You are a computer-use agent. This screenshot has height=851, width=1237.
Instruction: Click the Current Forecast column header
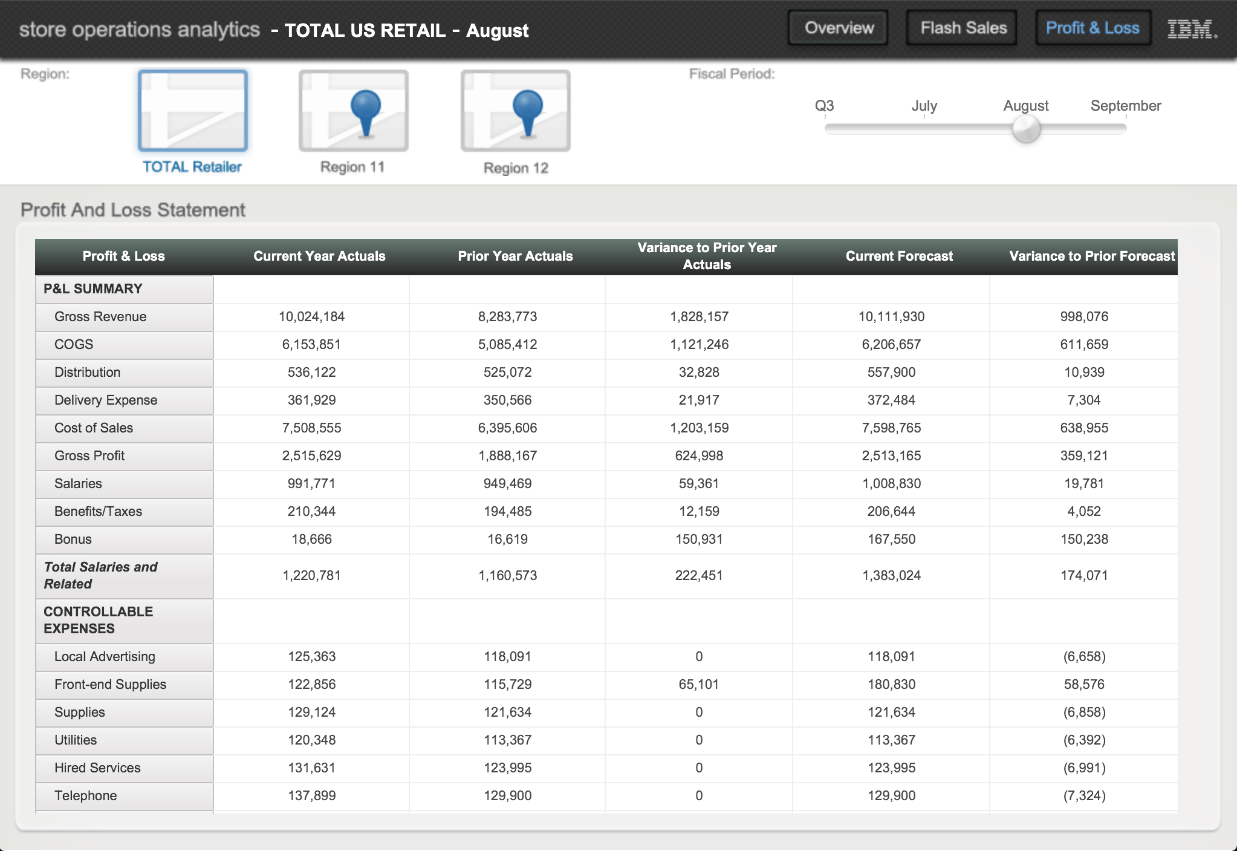[898, 256]
